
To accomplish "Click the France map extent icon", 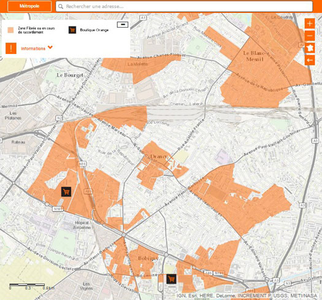I will pyautogui.click(x=310, y=48).
